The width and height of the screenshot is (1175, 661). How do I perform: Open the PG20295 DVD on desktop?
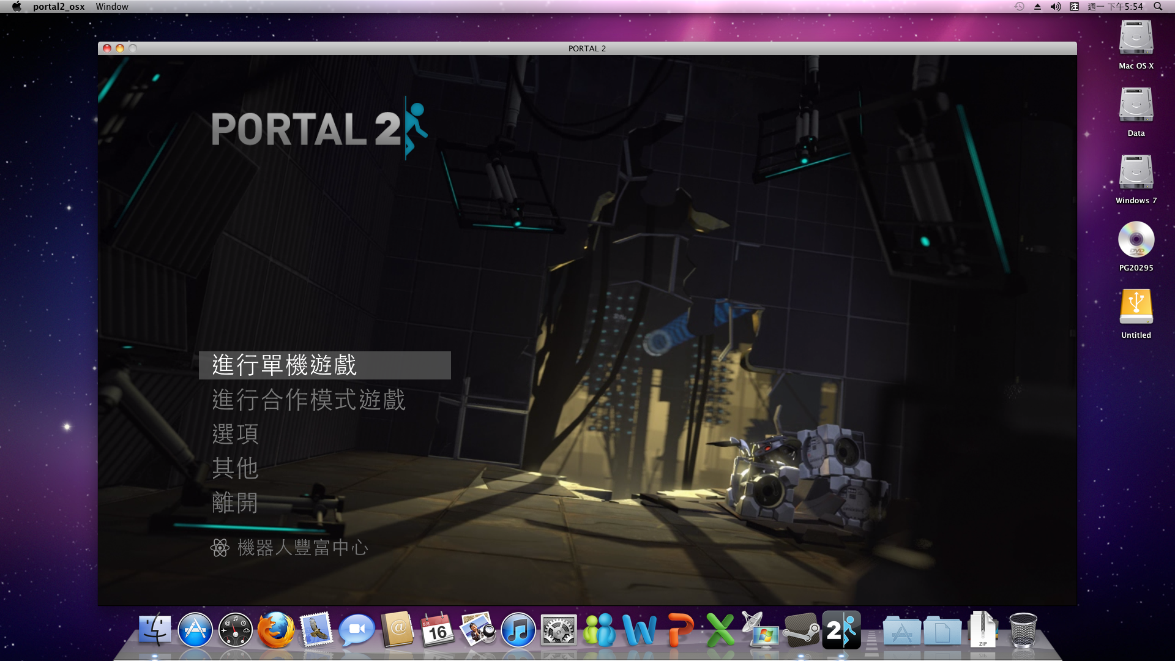coord(1136,240)
